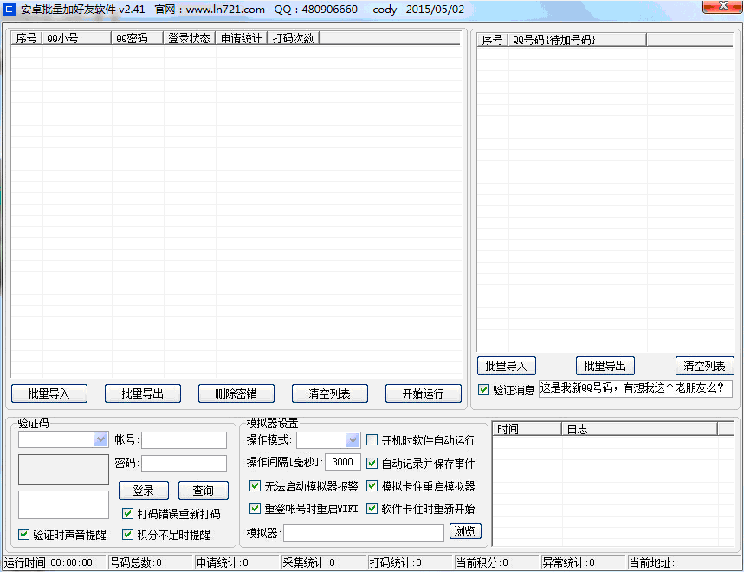Click 批量导出 under the 待加号码 list
Viewport: 744px width, 572px height.
[605, 366]
